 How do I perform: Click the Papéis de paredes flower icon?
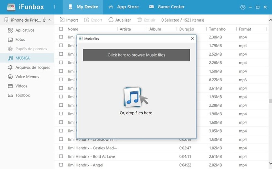[x=10, y=49]
